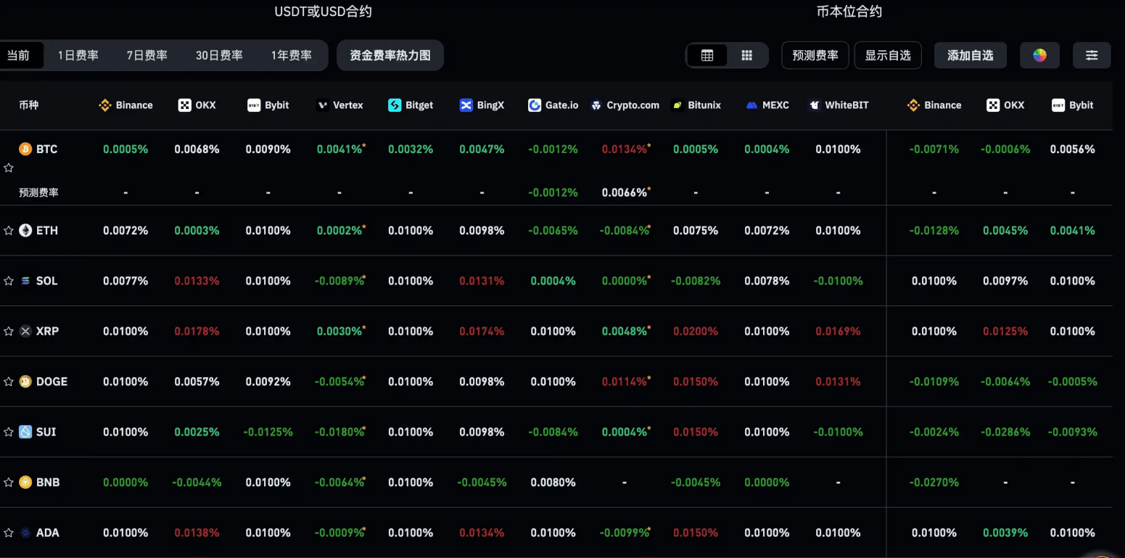Click the 添加自选 button
Image resolution: width=1125 pixels, height=558 pixels.
click(970, 54)
